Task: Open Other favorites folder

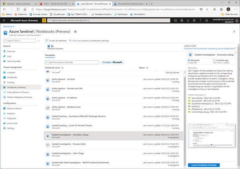Action: click(229, 14)
